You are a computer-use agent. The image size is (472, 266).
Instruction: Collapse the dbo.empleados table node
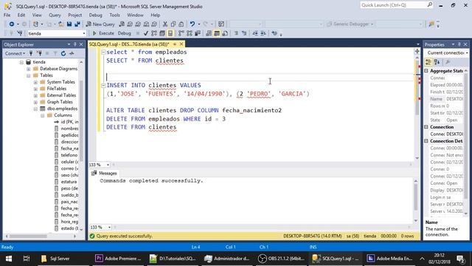pyautogui.click(x=35, y=109)
